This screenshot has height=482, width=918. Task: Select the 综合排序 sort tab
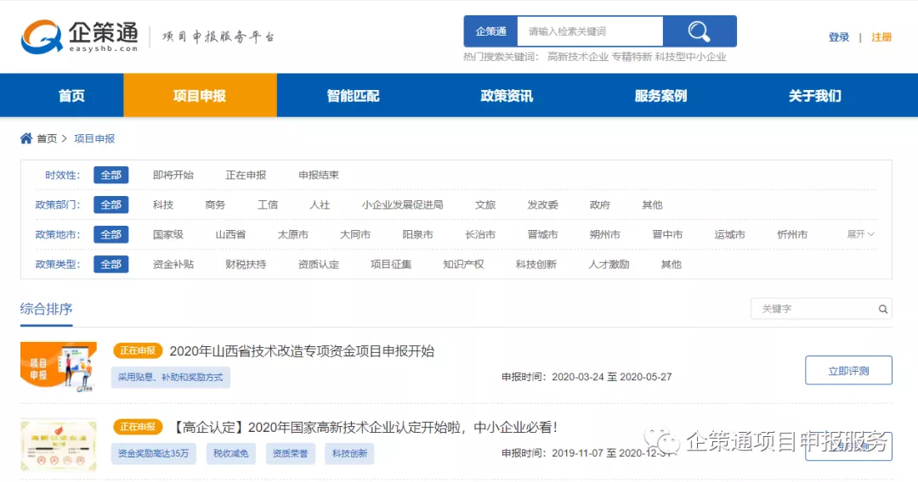(x=46, y=309)
